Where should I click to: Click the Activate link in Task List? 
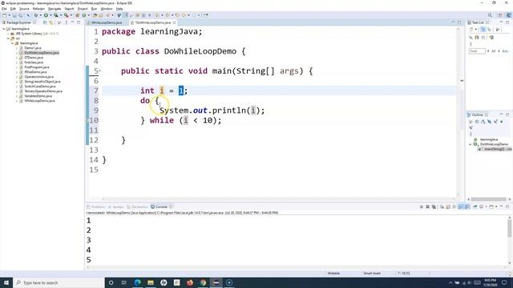[506, 51]
